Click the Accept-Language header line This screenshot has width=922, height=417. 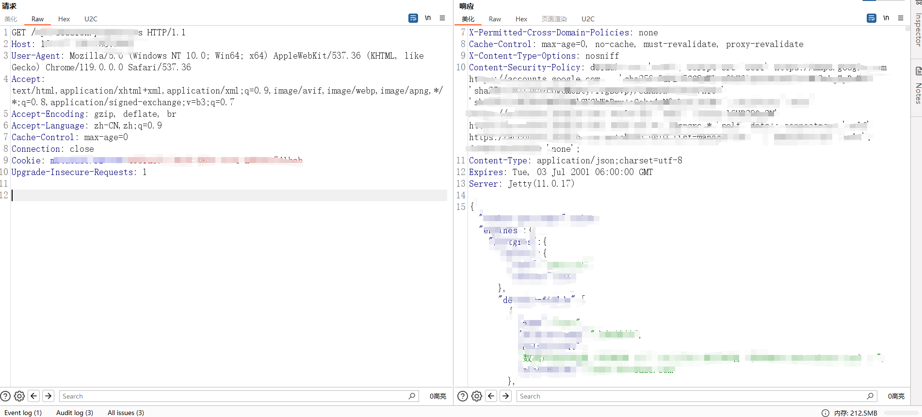pos(87,126)
